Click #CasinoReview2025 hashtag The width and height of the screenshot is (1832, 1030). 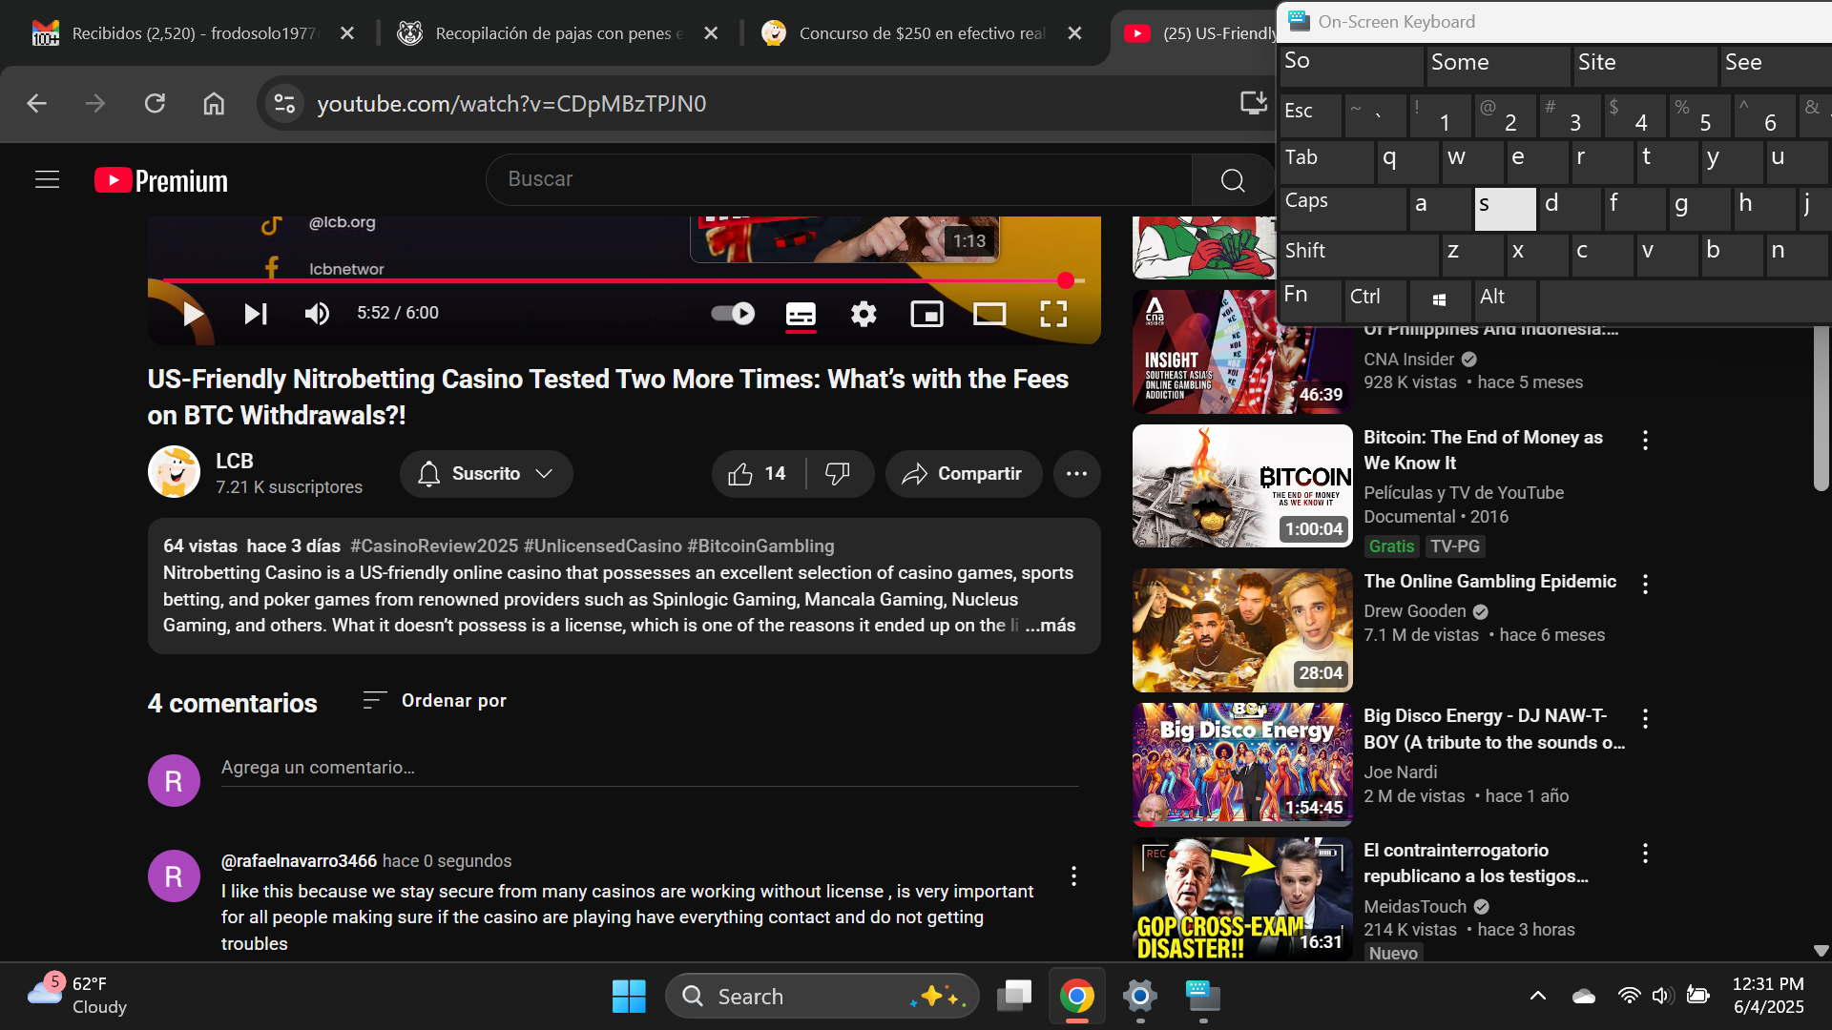(434, 546)
